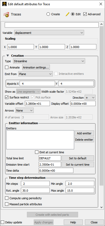105x226 pixels.
Task: Open the Arrows None dropdown
Action: point(25,111)
